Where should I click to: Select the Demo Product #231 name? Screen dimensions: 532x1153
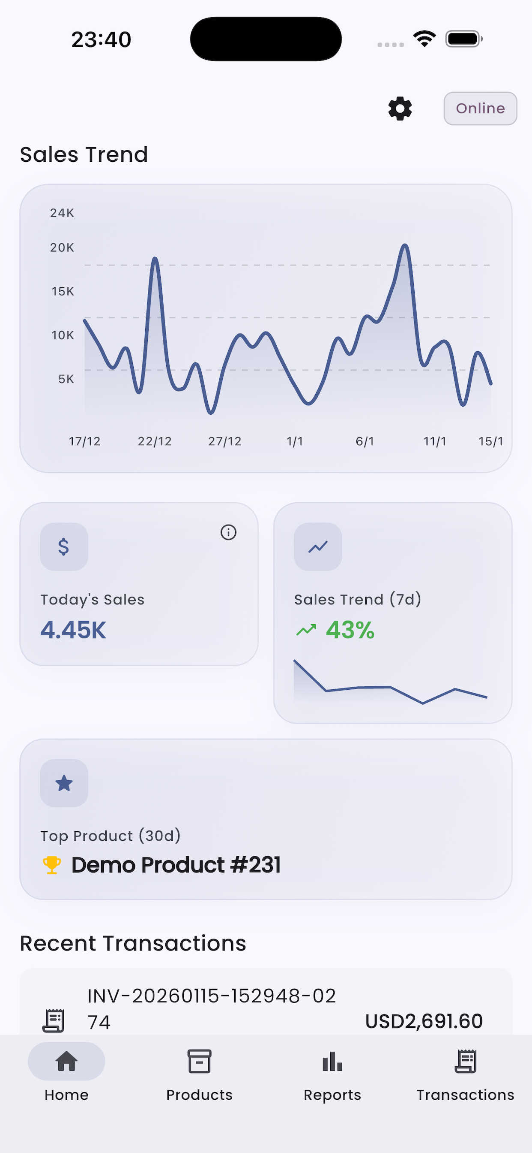click(x=176, y=865)
